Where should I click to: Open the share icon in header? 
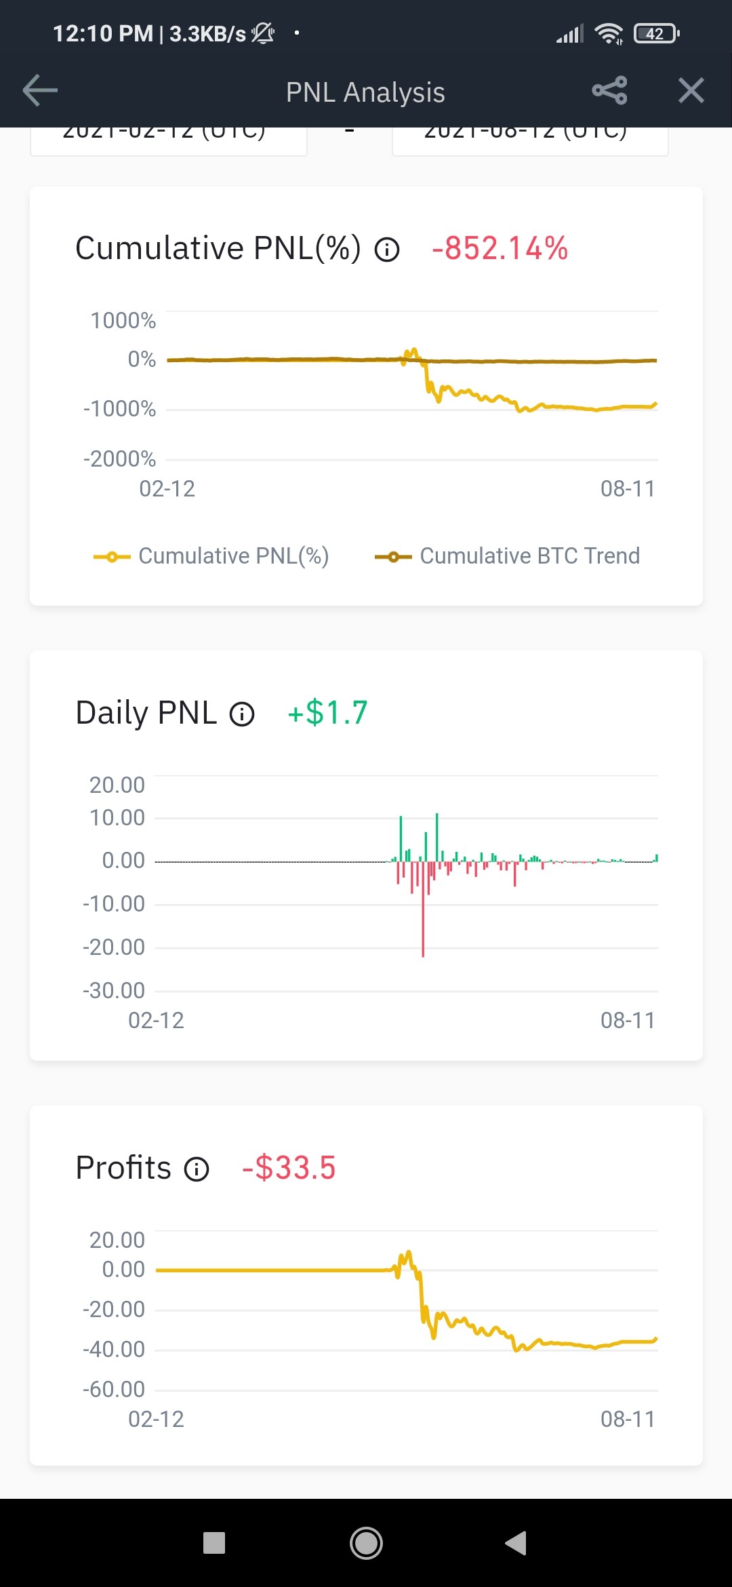click(x=609, y=91)
